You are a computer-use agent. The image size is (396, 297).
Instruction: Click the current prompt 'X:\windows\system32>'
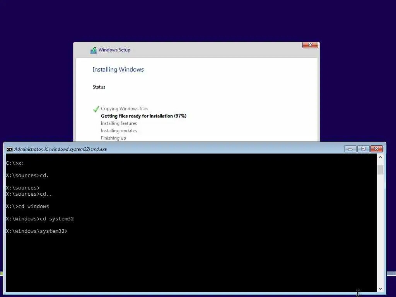coord(37,231)
